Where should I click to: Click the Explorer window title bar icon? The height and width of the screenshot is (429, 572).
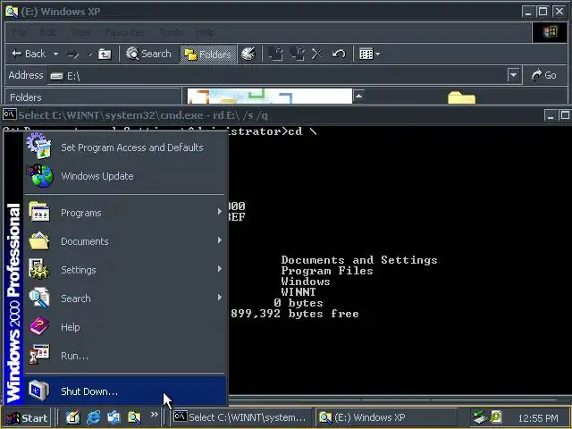[x=12, y=12]
